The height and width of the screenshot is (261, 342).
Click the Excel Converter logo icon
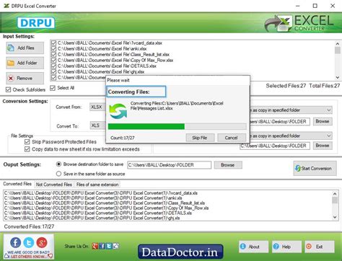click(x=278, y=23)
